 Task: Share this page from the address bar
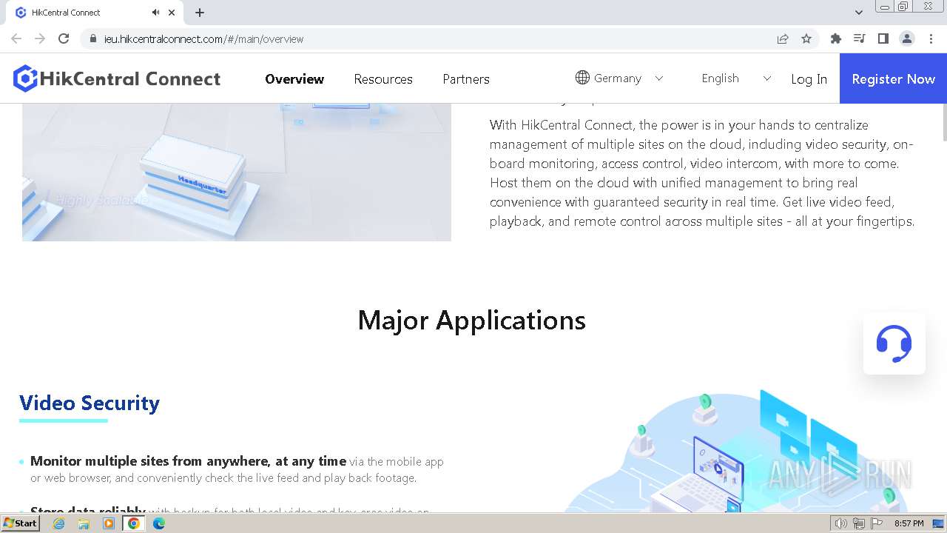click(783, 38)
